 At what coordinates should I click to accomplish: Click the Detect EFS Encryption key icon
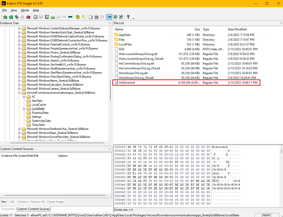click(x=83, y=17)
